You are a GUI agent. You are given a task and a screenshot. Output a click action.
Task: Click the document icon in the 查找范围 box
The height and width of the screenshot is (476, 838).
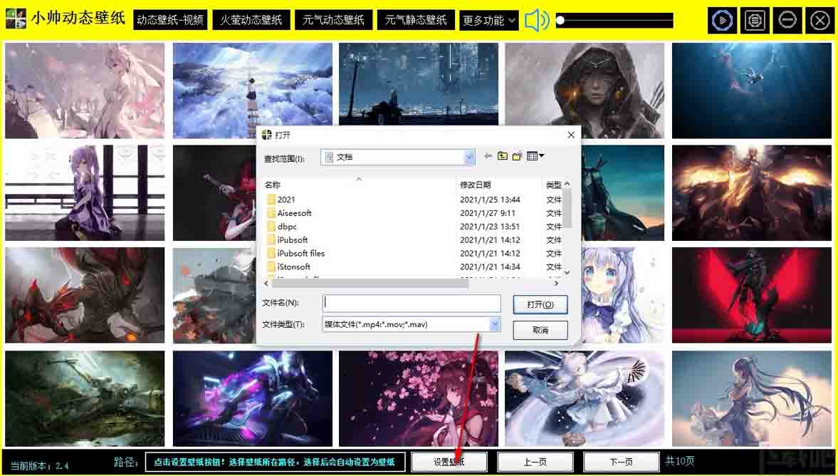329,157
